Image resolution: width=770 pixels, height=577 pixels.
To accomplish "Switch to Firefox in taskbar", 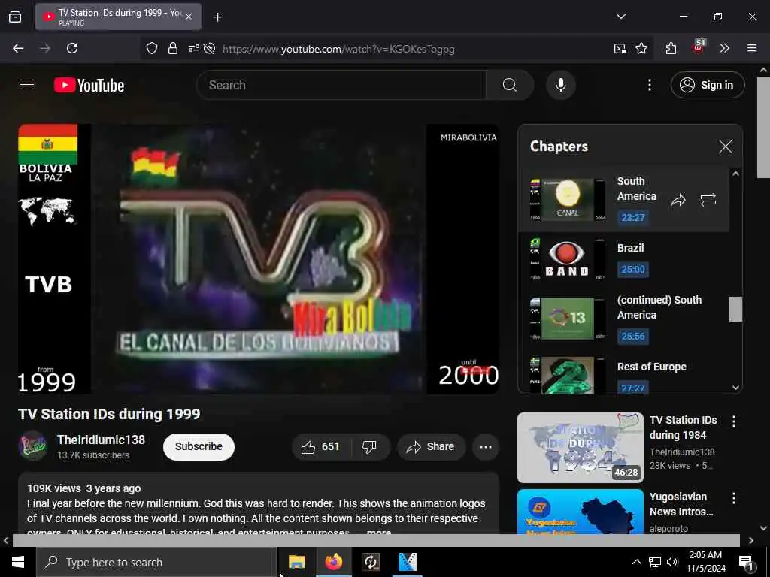I will (333, 562).
